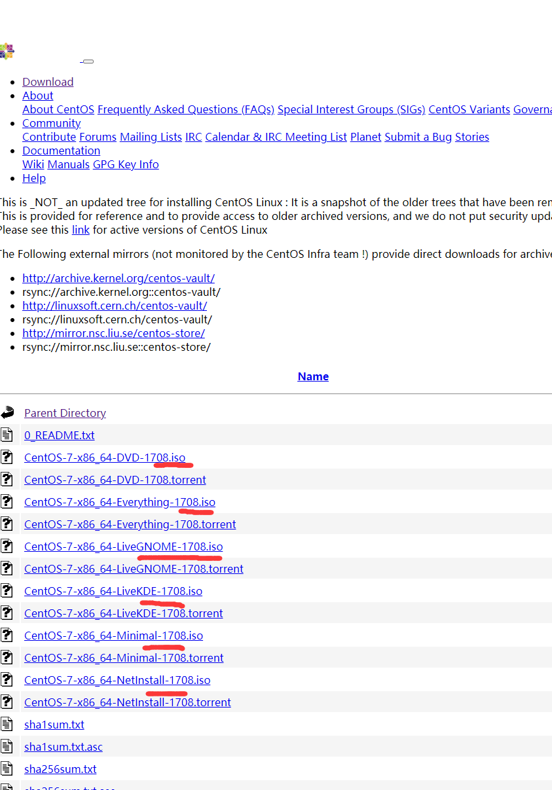Go up to Parent Directory
The height and width of the screenshot is (790, 552).
coord(65,413)
